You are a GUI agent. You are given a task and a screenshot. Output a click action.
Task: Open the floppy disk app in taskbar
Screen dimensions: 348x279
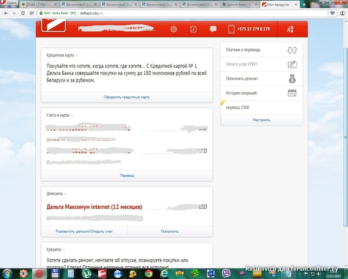tap(55, 273)
